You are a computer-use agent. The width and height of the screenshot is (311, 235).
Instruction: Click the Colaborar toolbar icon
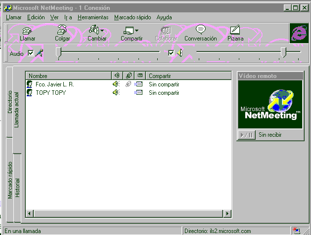(x=166, y=31)
